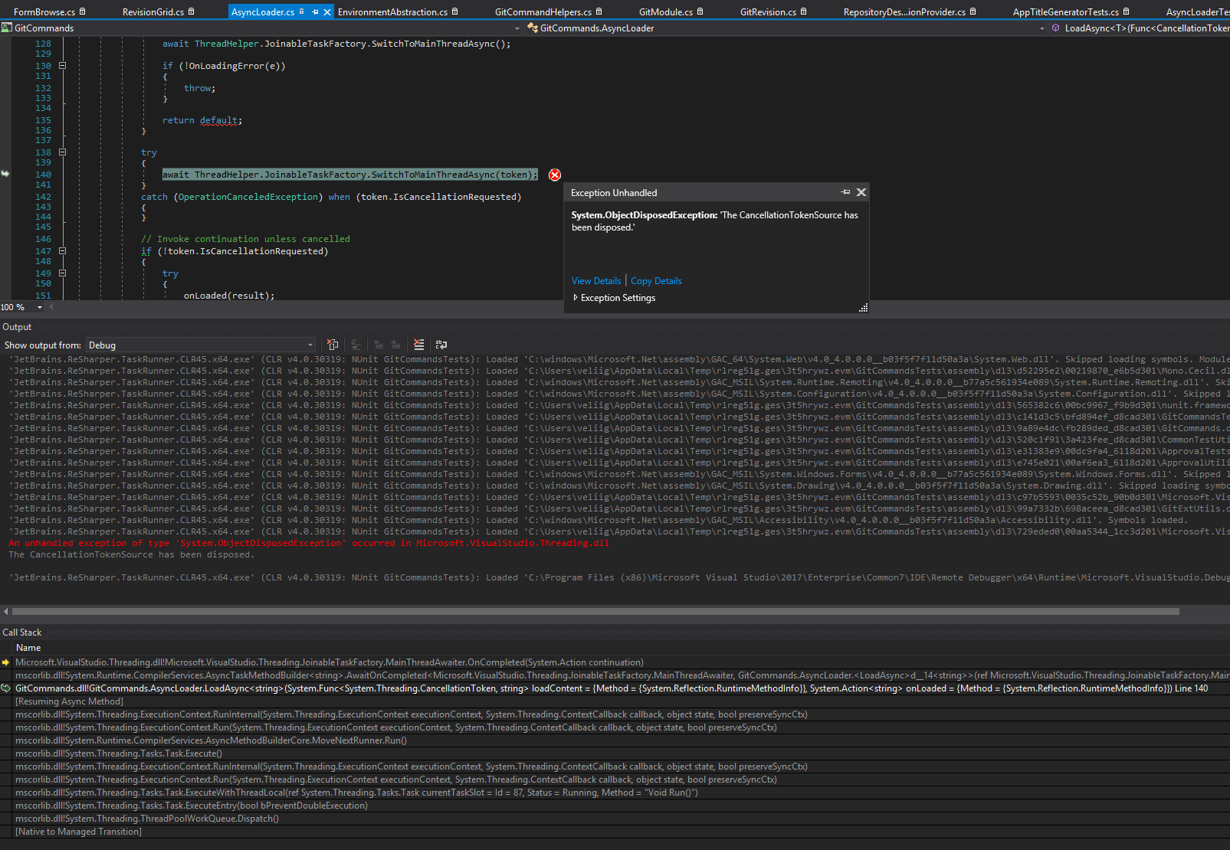Go to next message in Output toolbar
Viewport: 1230px width, 850px height.
click(395, 345)
